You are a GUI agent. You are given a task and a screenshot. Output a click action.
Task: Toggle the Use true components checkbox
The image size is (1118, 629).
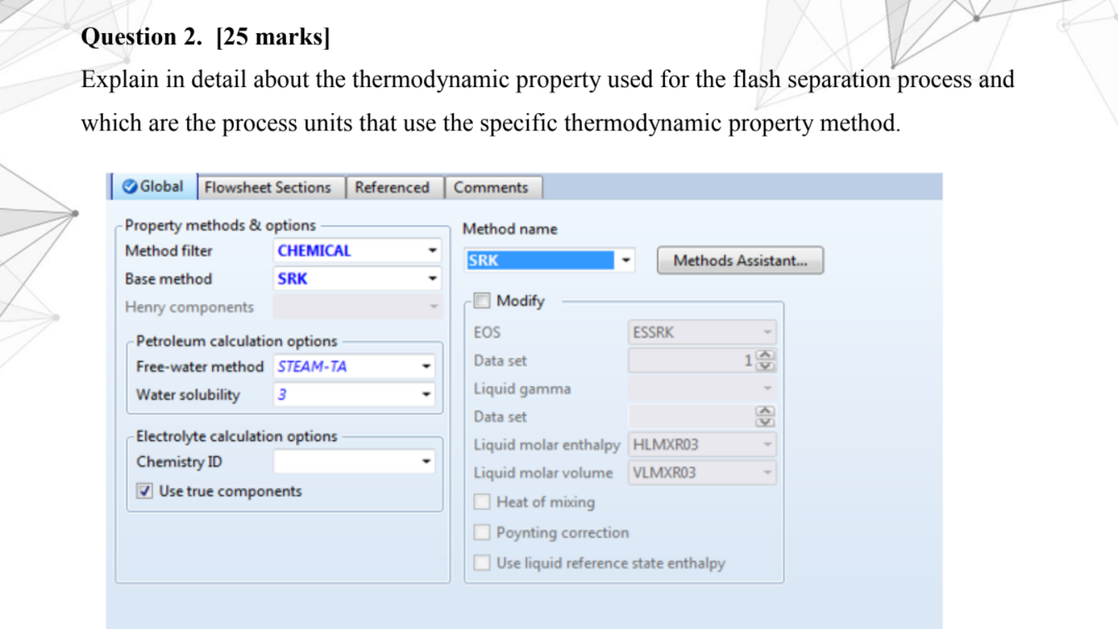coord(145,491)
